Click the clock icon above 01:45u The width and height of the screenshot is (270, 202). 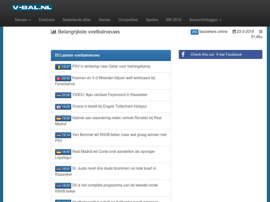point(261,32)
